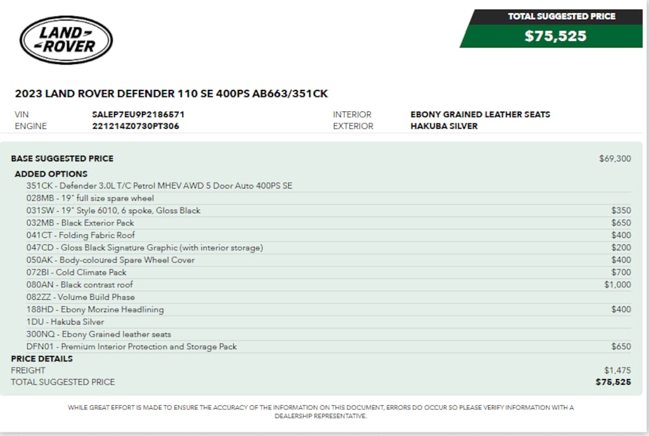Click the ADDED OPTIONS heading
Image resolution: width=649 pixels, height=436 pixels.
[51, 174]
